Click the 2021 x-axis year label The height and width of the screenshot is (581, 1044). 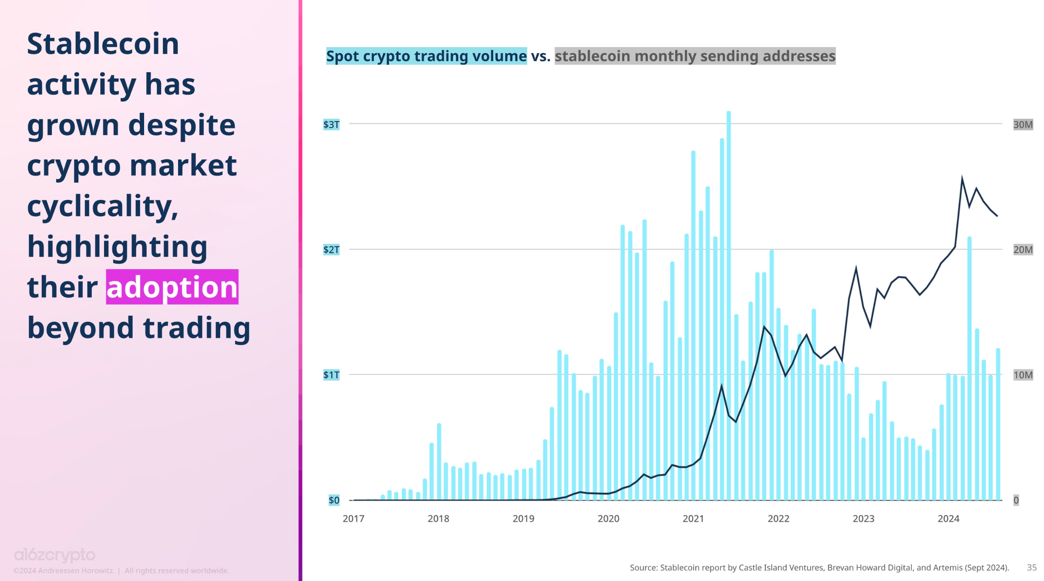pyautogui.click(x=693, y=518)
